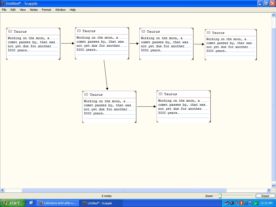Click the card icon of the note pointed to from above
Image resolution: width=276 pixels, height=207 pixels.
coord(86,95)
